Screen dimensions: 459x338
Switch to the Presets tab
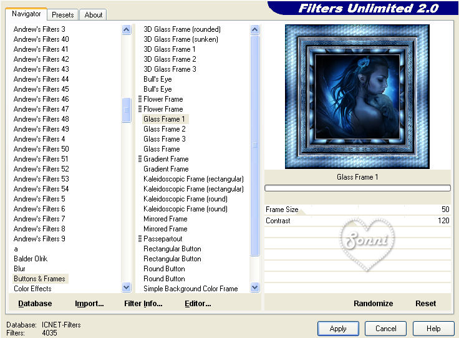pos(62,14)
